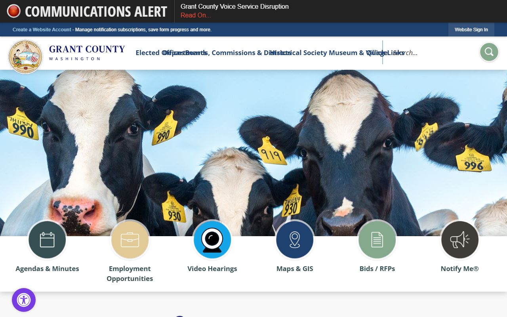Click the Grant County seal logo
Image resolution: width=507 pixels, height=317 pixels.
25,57
